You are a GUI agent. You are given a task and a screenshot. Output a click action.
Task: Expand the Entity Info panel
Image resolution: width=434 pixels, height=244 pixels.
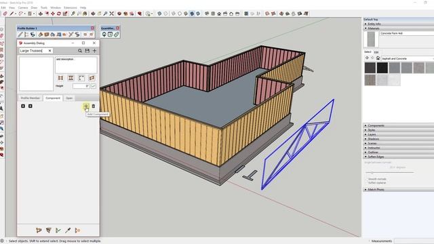click(399, 24)
